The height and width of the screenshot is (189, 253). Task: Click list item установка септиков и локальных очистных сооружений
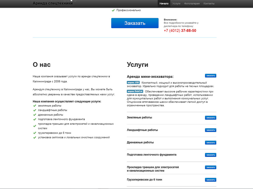(x=74, y=137)
